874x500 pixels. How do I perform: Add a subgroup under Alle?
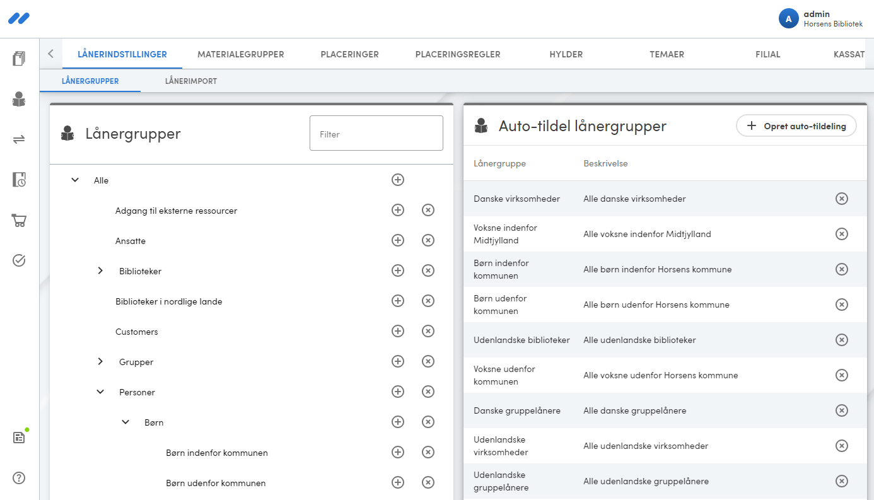point(398,180)
